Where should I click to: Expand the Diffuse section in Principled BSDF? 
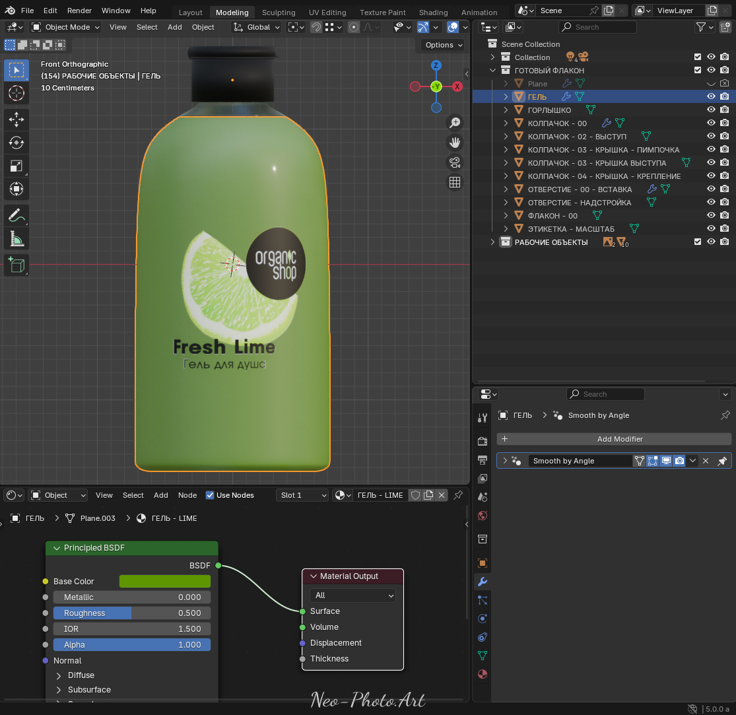[59, 675]
